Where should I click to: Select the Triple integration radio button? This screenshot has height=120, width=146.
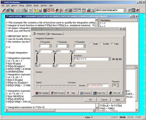pyautogui.click(x=112, y=44)
